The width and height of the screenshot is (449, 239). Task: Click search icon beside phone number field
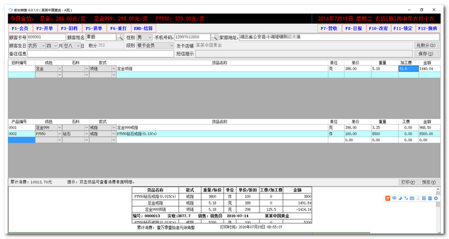(x=214, y=37)
